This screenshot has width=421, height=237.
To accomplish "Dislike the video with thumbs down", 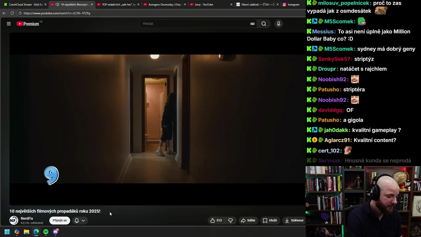I will coord(231,221).
